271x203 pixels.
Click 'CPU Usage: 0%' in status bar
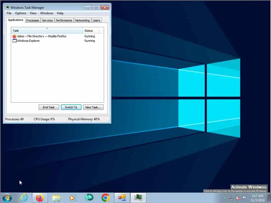pos(44,119)
